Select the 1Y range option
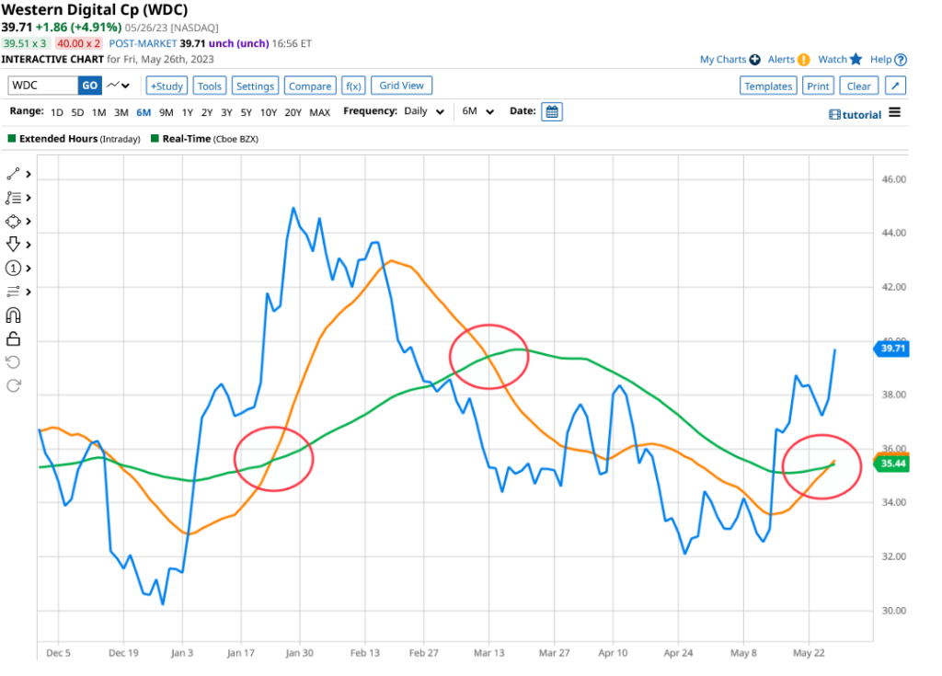Screen dimensions: 942x676 coord(187,112)
